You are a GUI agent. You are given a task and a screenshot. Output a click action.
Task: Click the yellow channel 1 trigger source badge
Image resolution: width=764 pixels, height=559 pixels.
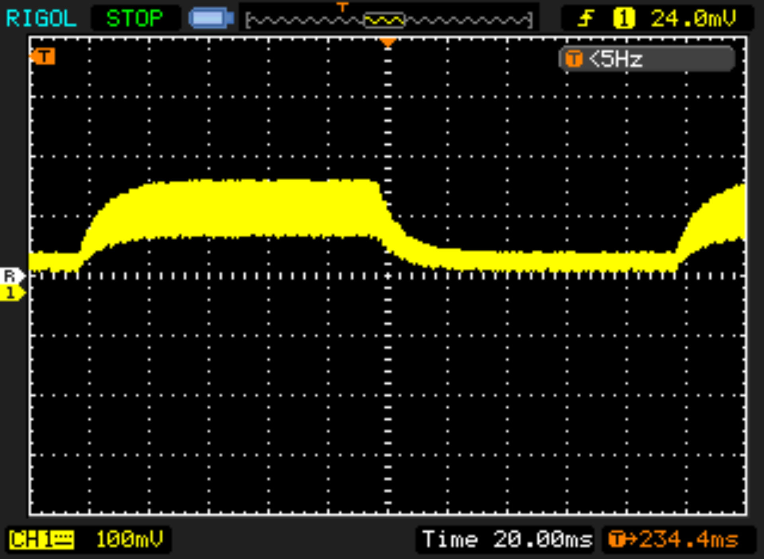(624, 18)
